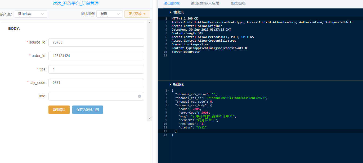Click the Server:openresty header line

pos(186,52)
